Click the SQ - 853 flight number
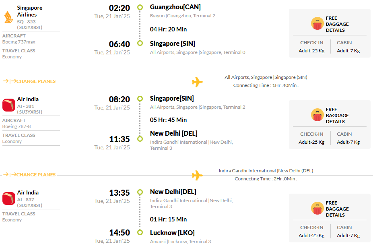This screenshot has height=246, width=373. tap(27, 22)
